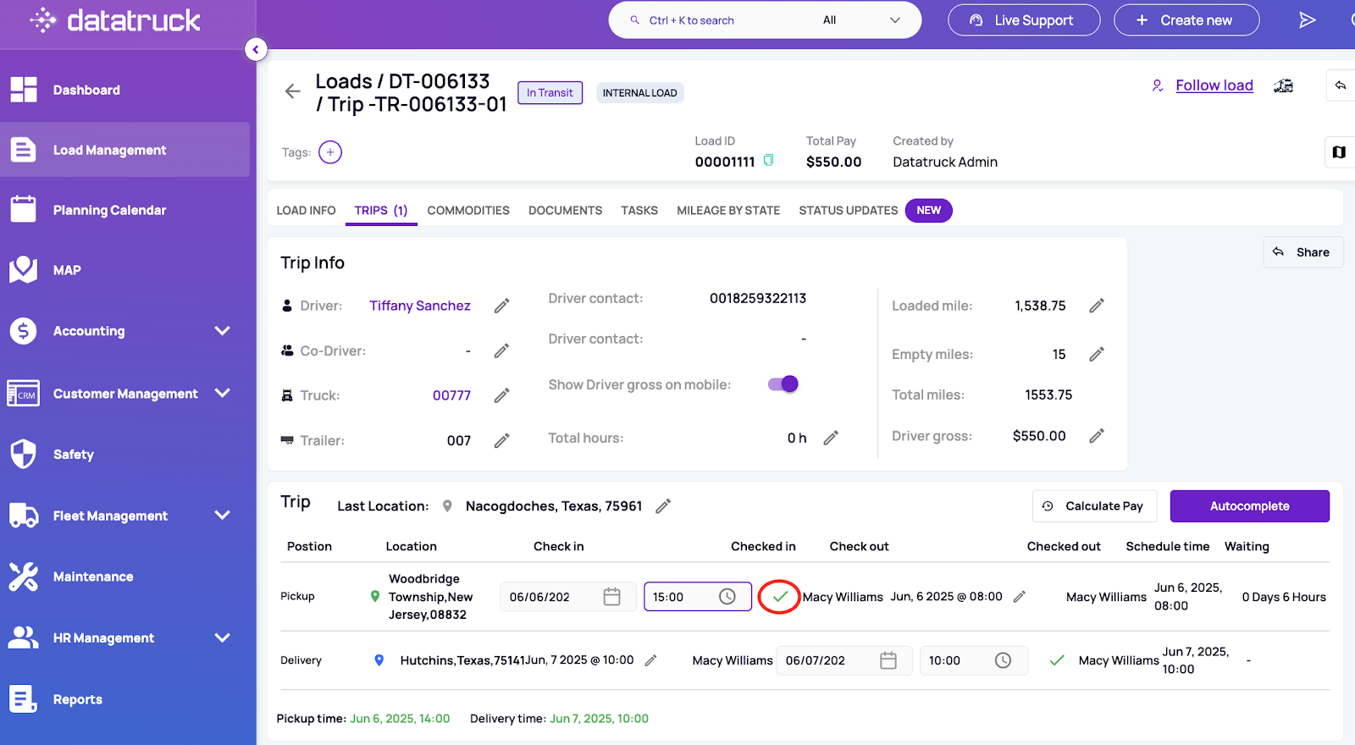The image size is (1355, 745).
Task: Click the Fleet Management truck icon
Action: (x=23, y=516)
